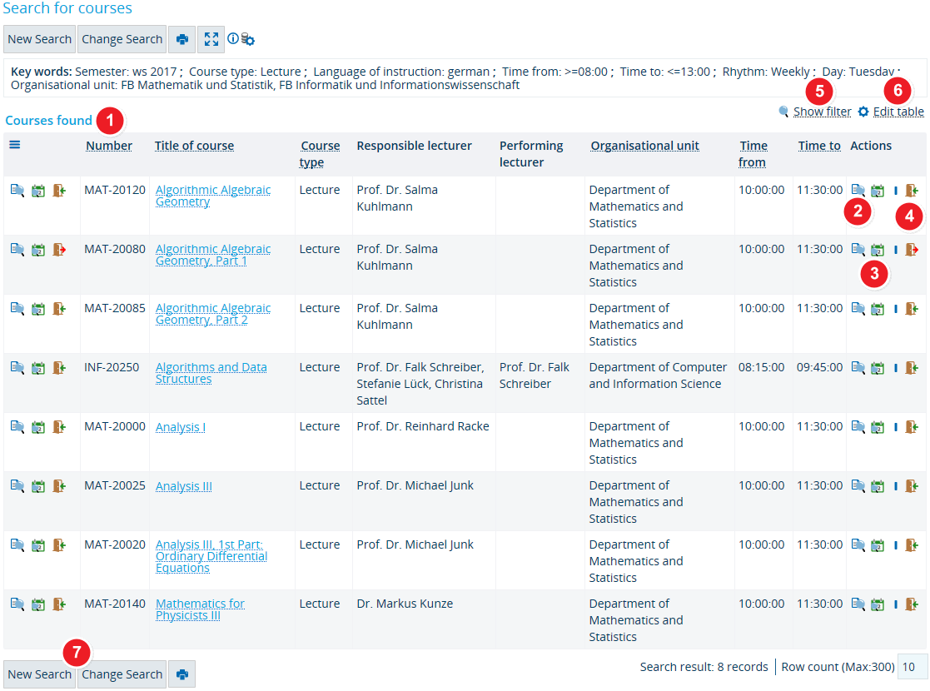Image resolution: width=930 pixels, height=691 pixels.
Task: Click the gear icon beside Edit table
Action: 863,112
